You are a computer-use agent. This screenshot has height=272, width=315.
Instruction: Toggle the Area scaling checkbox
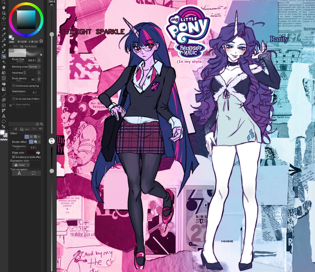click(13, 104)
